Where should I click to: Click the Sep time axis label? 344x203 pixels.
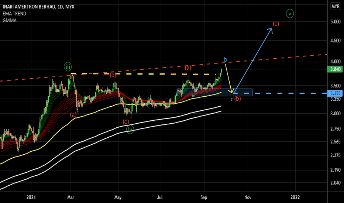204,197
